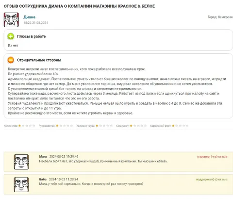Click the line starting С увольнениями полный треш
The height and width of the screenshot is (199, 233).
coord(75,89)
